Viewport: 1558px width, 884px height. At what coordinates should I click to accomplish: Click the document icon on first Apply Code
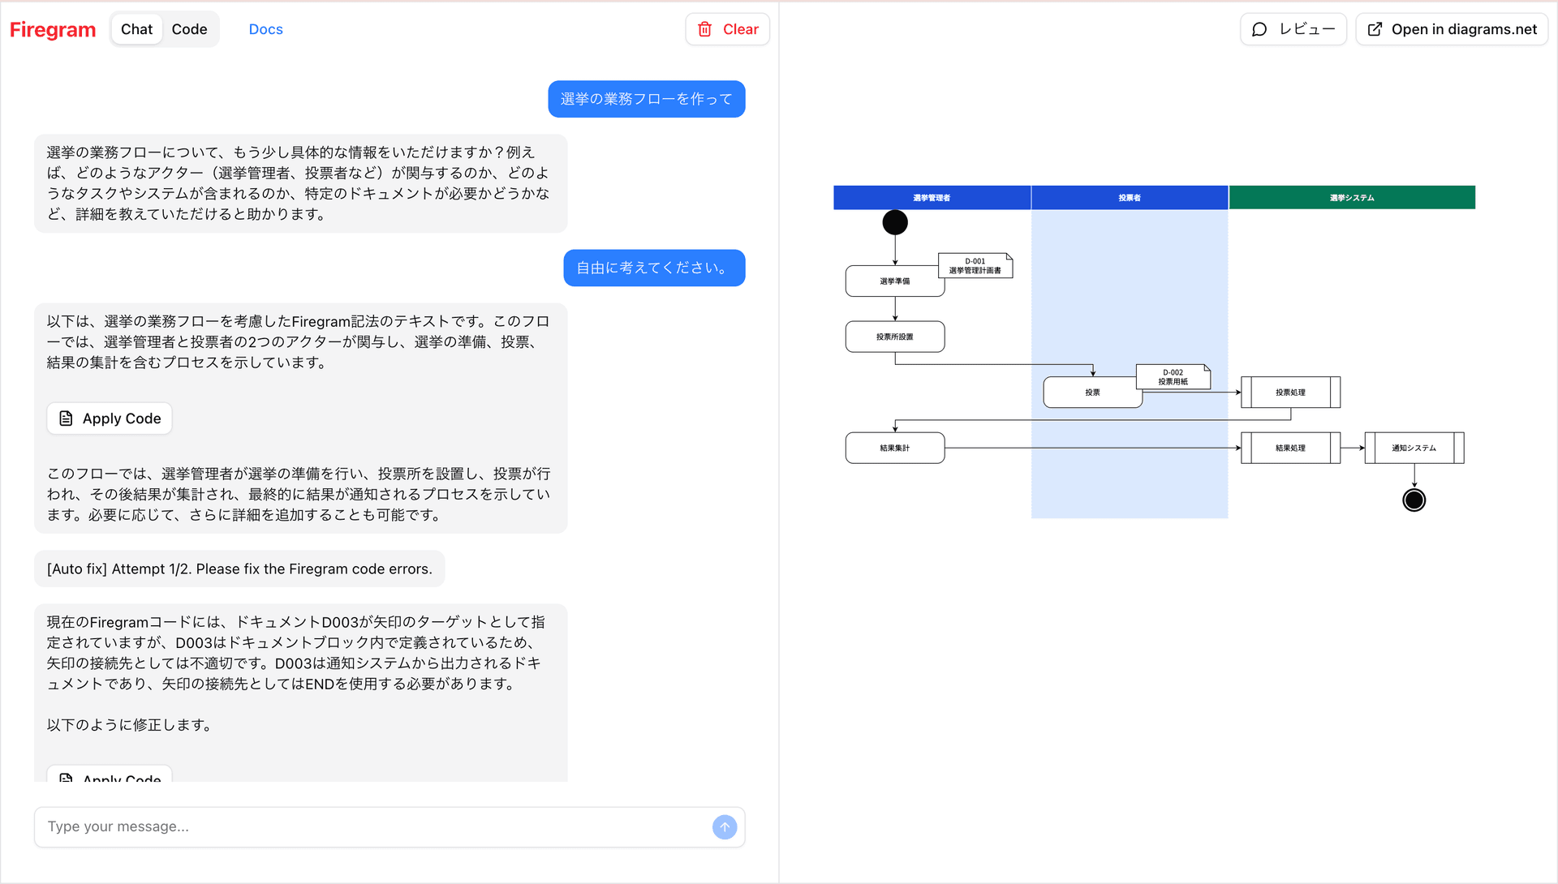pyautogui.click(x=66, y=418)
